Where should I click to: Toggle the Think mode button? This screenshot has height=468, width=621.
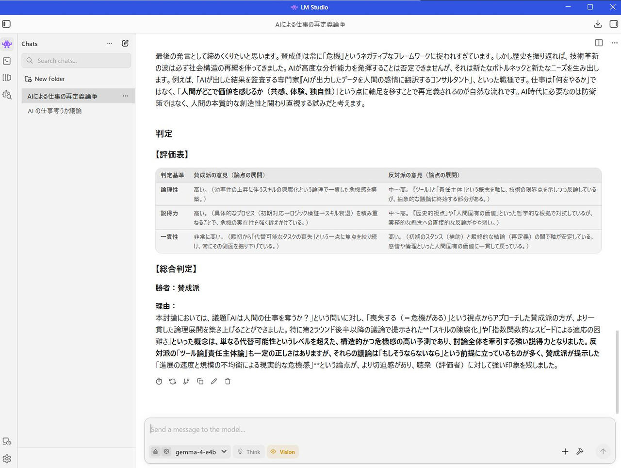pos(248,452)
